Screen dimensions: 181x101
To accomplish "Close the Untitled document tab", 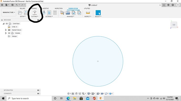I will coord(160,5).
